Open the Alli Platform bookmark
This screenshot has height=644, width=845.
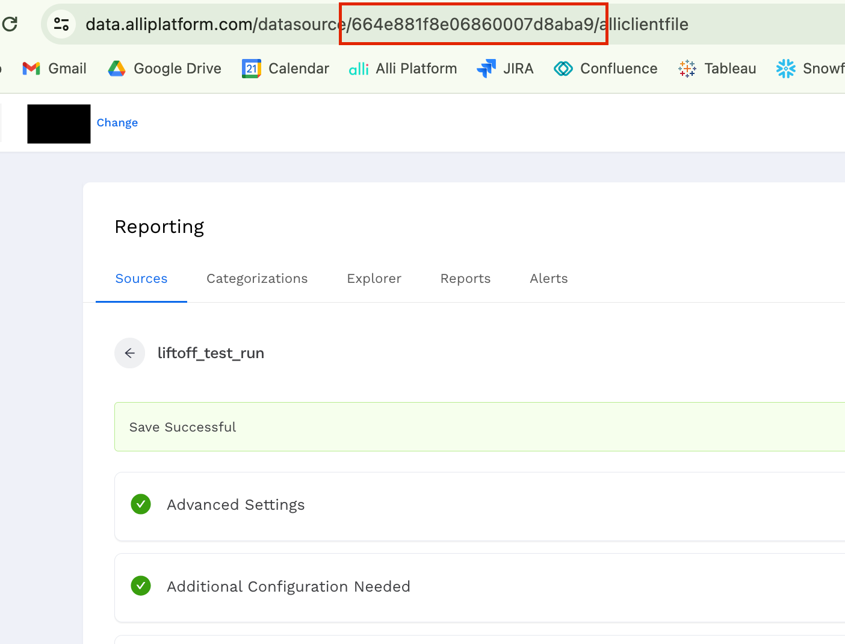tap(403, 69)
